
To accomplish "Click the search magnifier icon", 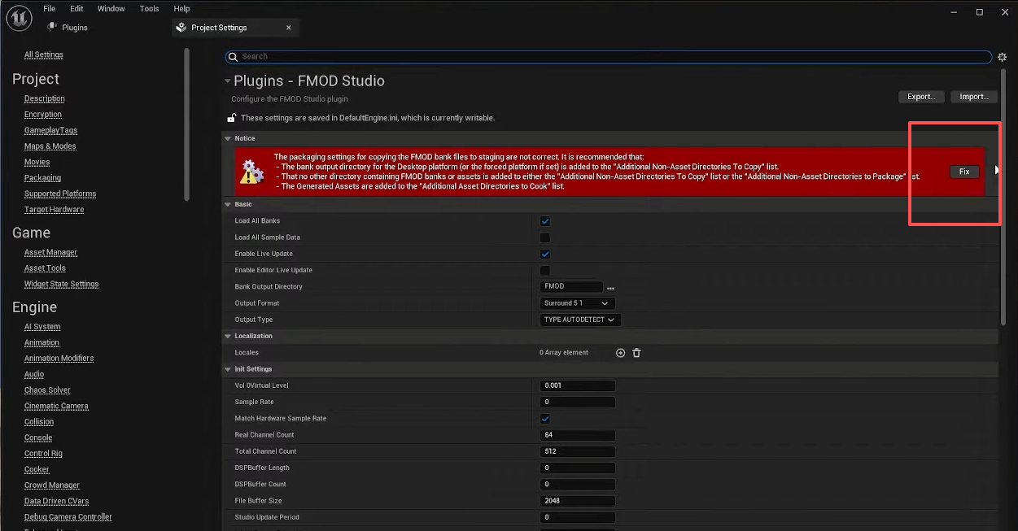I will click(x=233, y=57).
